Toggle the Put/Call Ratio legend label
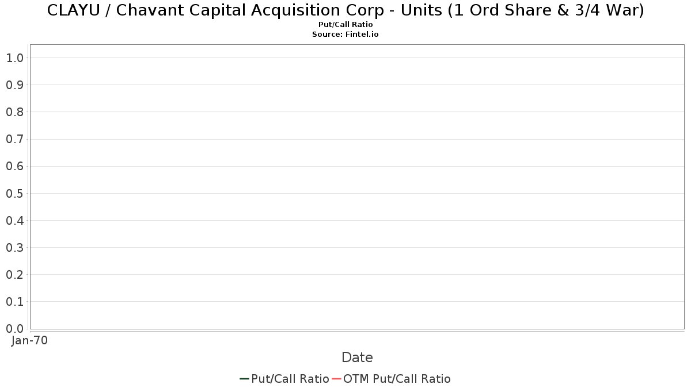Image resolution: width=691 pixels, height=388 pixels. 290,379
